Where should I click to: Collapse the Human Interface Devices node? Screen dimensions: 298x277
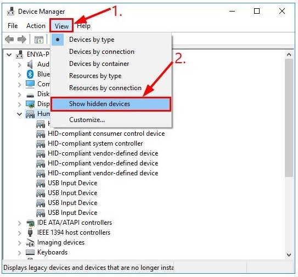point(19,114)
